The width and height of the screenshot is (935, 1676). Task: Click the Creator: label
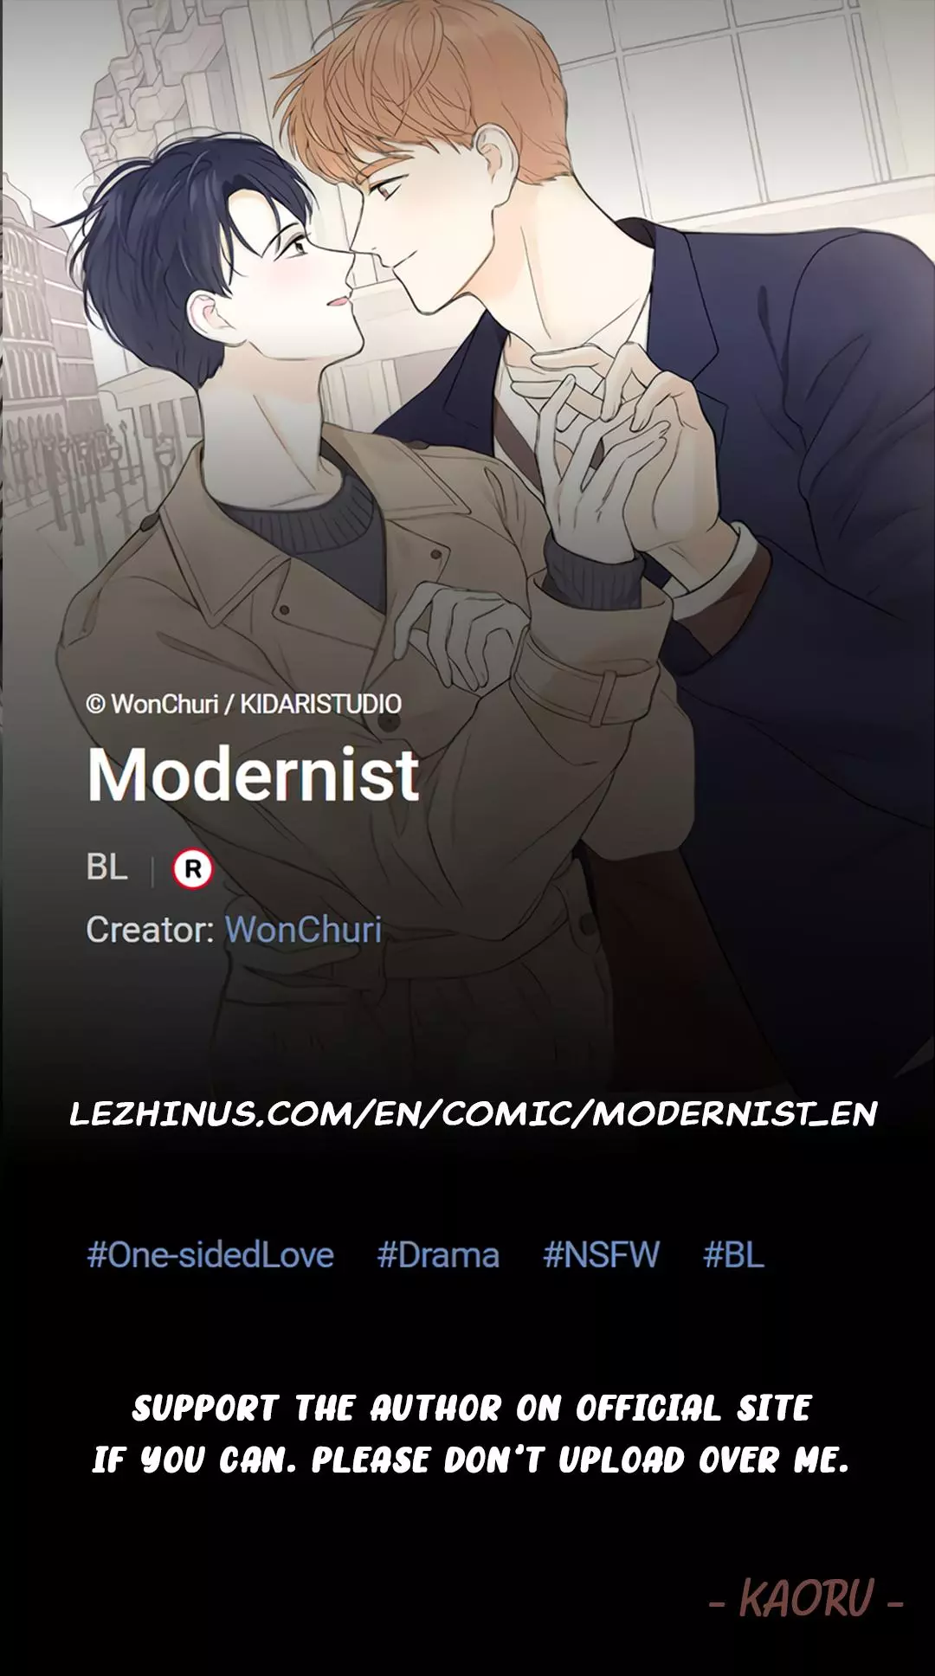[x=150, y=930]
